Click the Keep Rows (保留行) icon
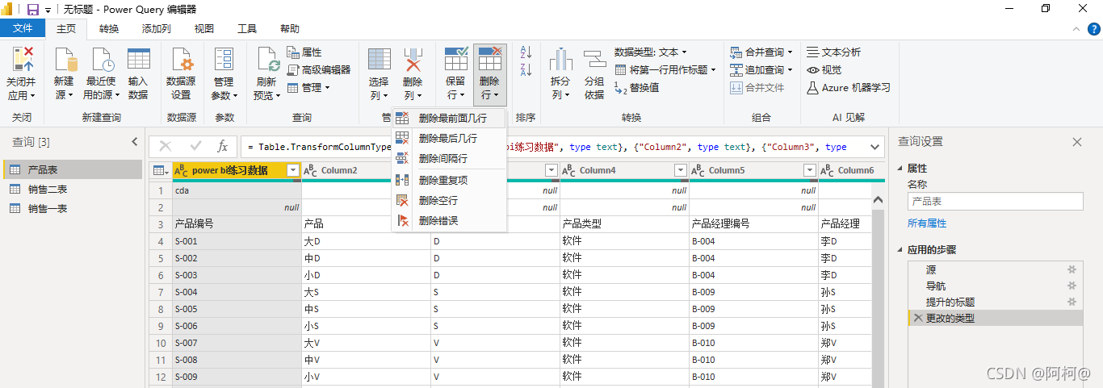The image size is (1103, 388). coord(455,60)
